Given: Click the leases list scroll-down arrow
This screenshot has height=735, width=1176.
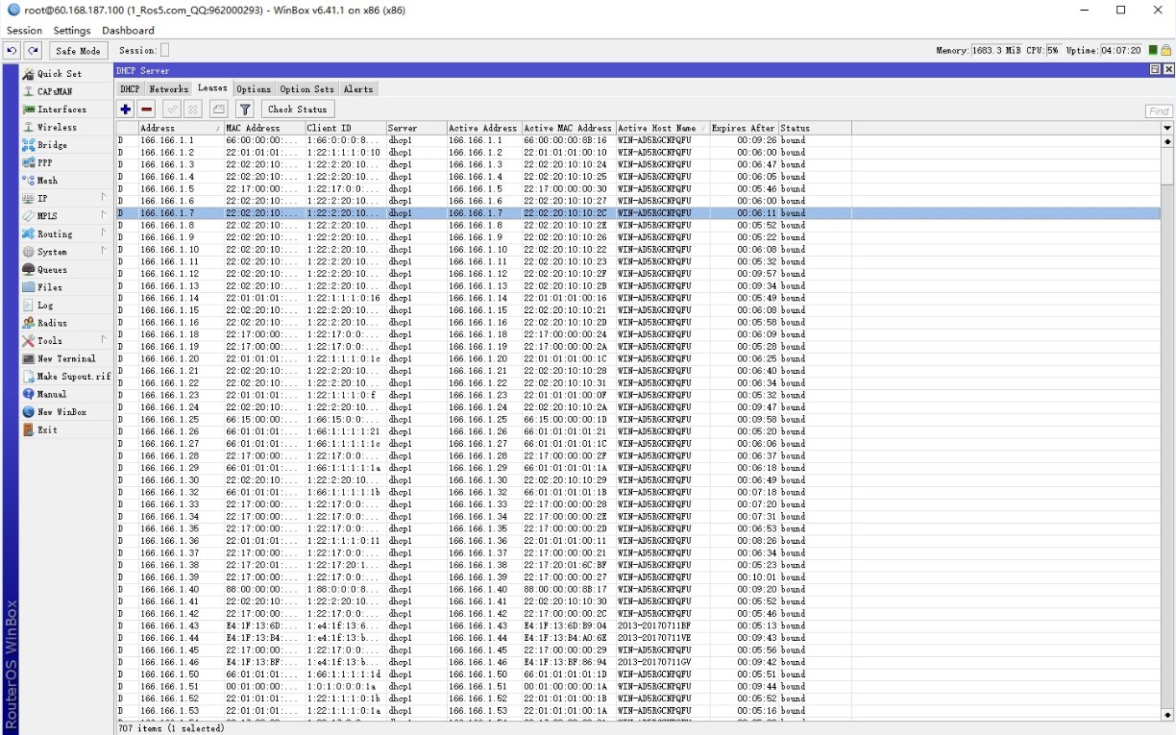Looking at the screenshot, I should [1167, 715].
